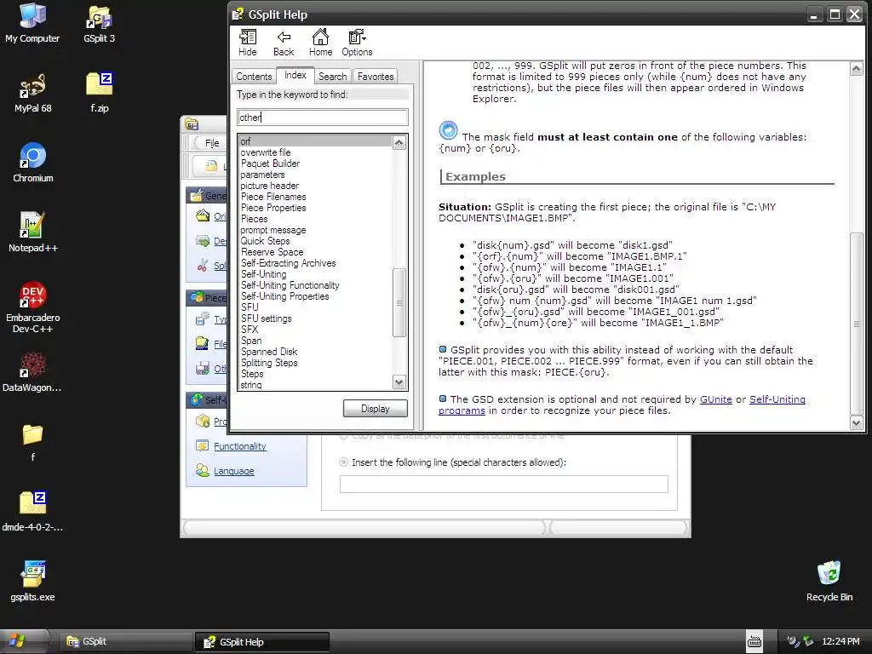Open gsplits.exe on the desktop
872x654 pixels.
pos(32,582)
